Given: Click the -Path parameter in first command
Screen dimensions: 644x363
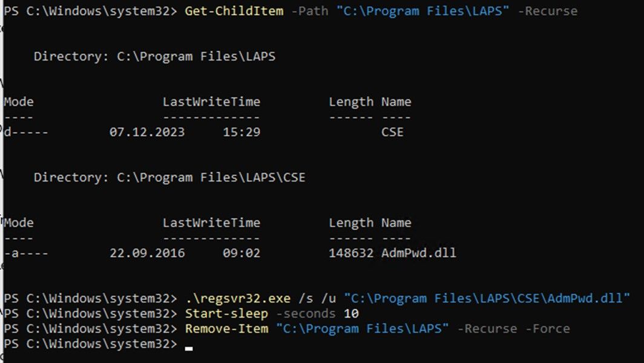Looking at the screenshot, I should pos(309,11).
